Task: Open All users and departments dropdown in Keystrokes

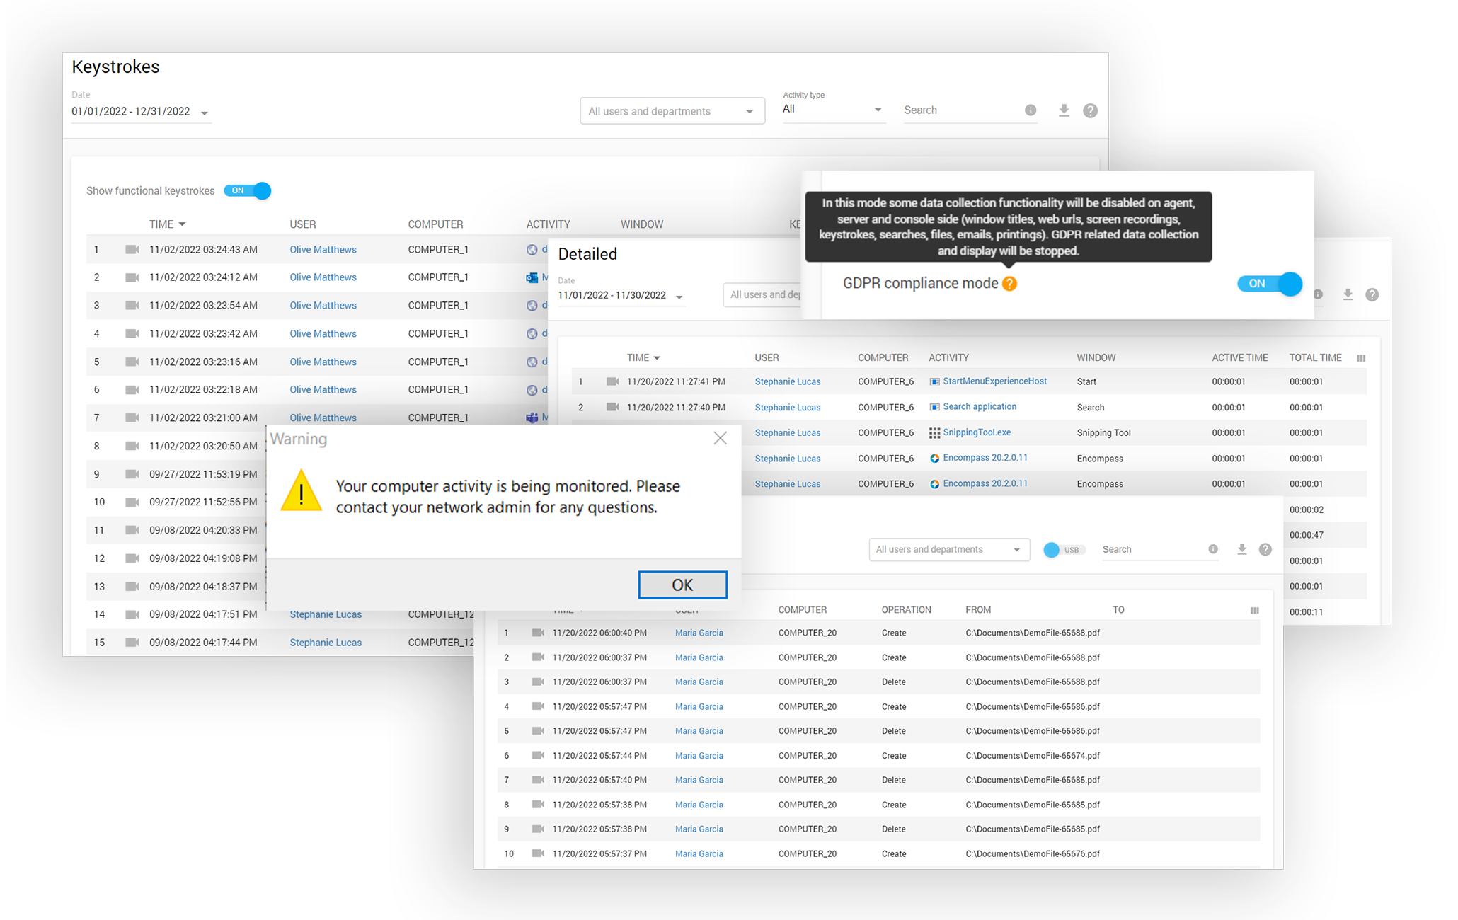Action: click(672, 111)
